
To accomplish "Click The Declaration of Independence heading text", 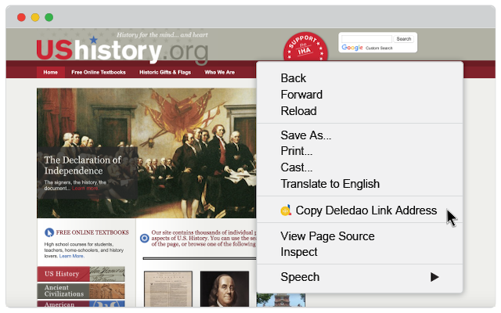I will point(82,165).
